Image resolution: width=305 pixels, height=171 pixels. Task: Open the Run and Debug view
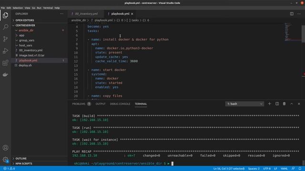tap(5, 51)
